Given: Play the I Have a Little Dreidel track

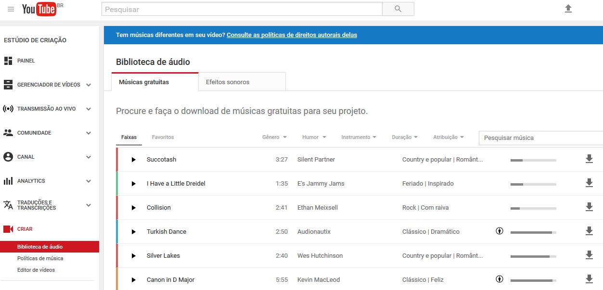Looking at the screenshot, I should 134,184.
